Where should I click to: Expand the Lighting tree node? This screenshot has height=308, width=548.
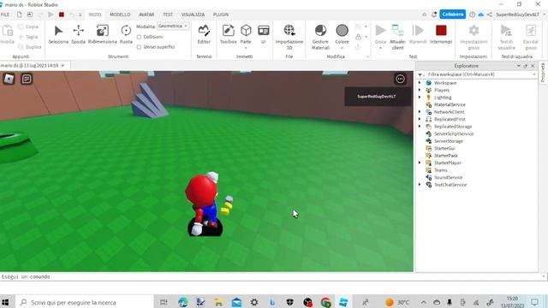click(420, 98)
